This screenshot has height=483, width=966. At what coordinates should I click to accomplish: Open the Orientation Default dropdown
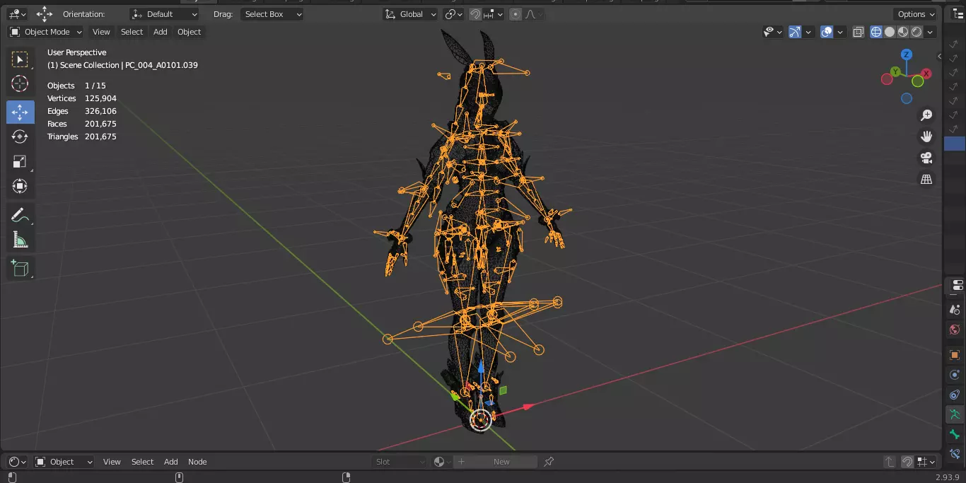[x=165, y=14]
